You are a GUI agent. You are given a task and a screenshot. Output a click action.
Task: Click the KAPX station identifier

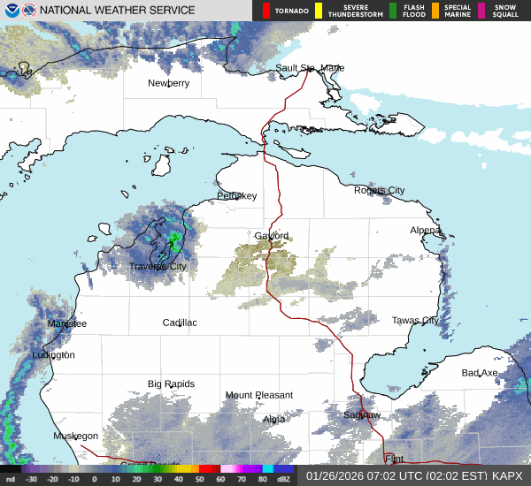click(x=510, y=475)
